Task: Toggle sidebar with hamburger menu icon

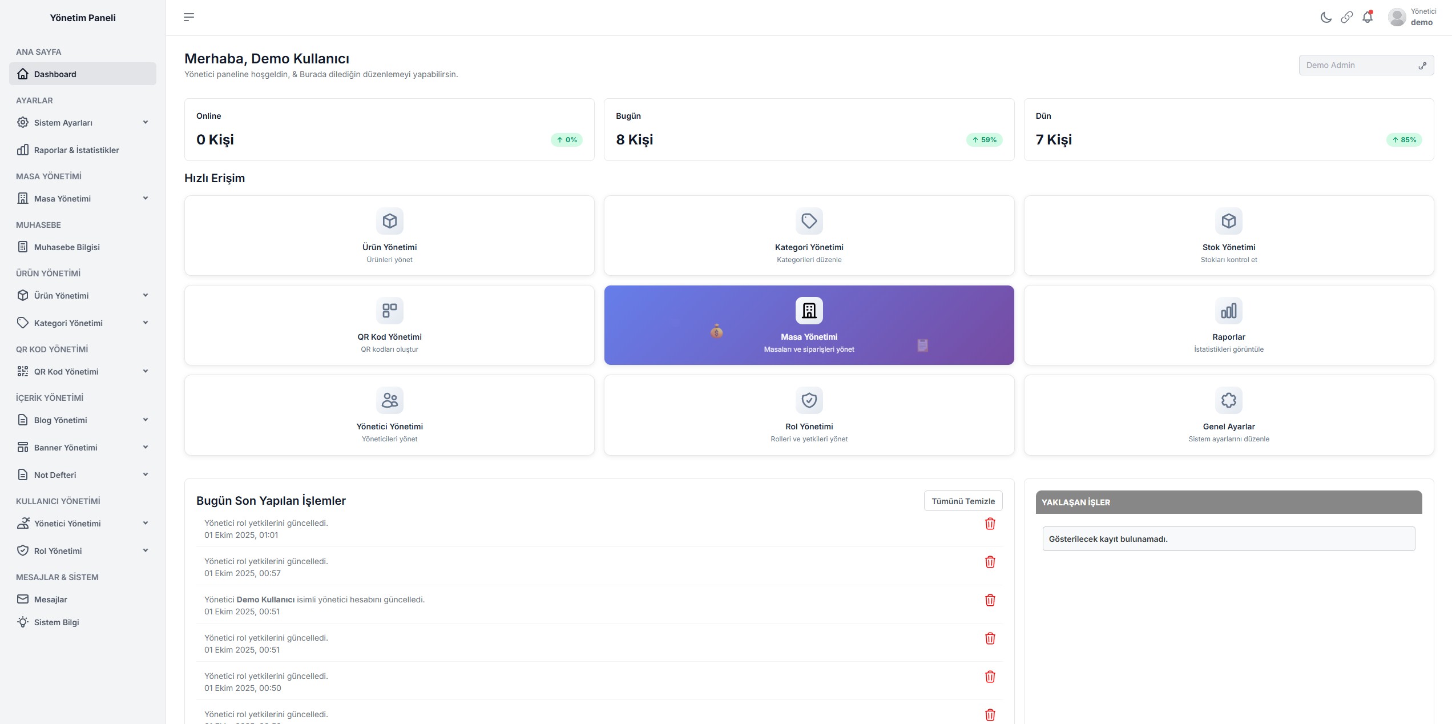Action: click(x=189, y=17)
